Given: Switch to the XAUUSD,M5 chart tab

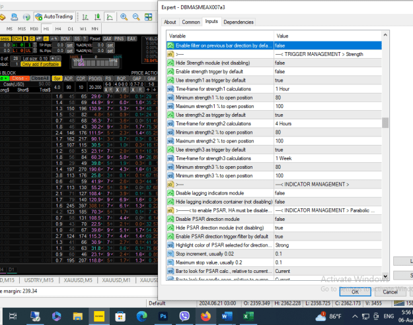Looking at the screenshot, I should (78, 280).
